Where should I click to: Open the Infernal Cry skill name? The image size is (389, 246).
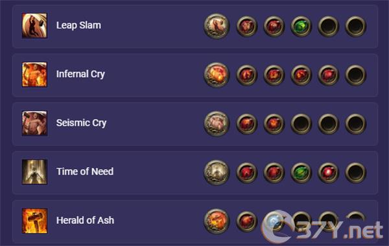[80, 74]
